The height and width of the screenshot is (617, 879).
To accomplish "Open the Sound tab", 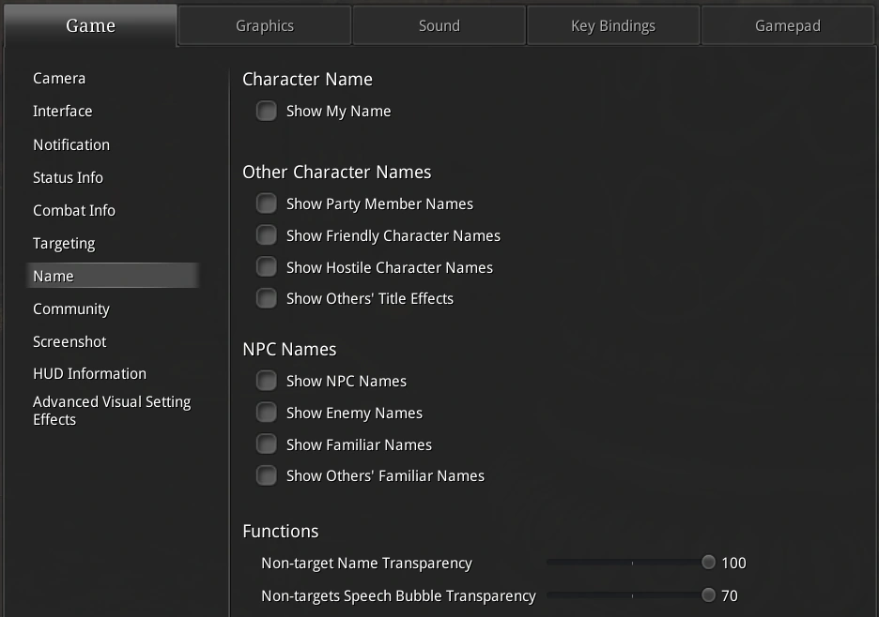I will pos(439,26).
